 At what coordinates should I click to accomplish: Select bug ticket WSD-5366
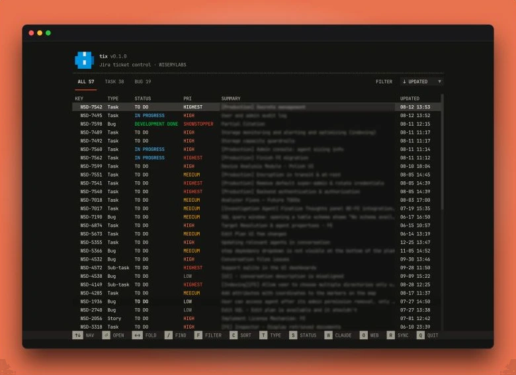(257, 251)
